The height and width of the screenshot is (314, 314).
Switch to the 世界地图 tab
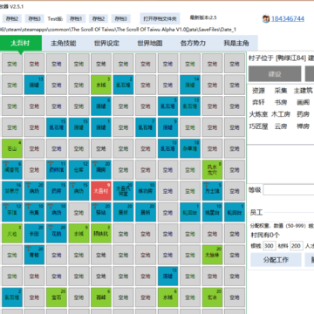point(150,44)
